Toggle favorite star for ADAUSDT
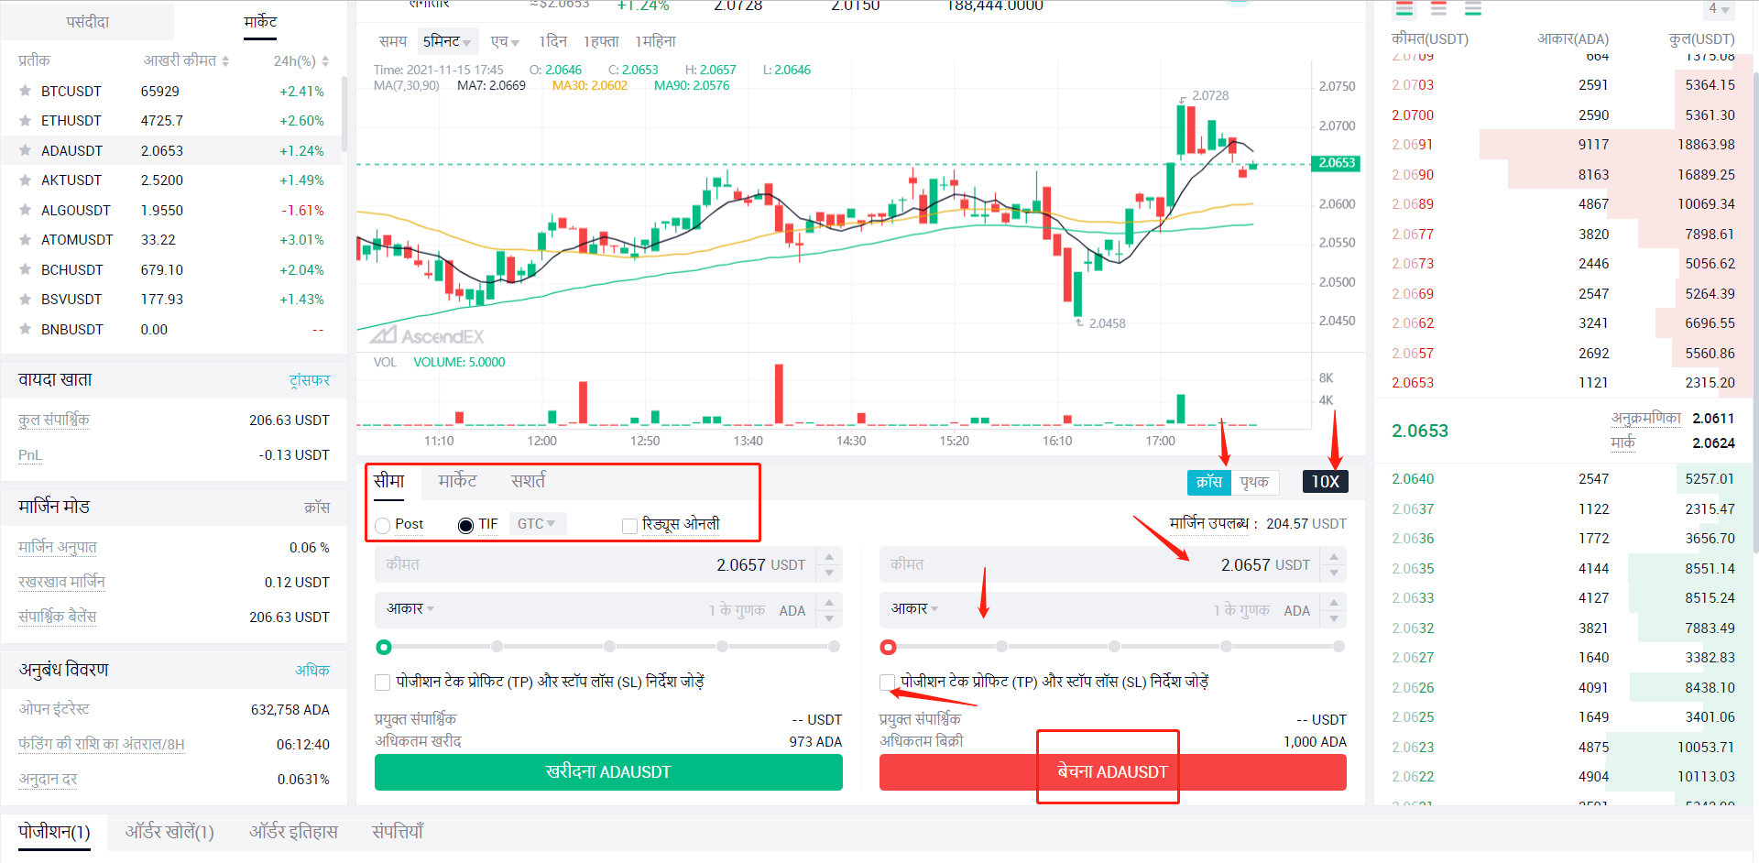This screenshot has height=863, width=1759. pyautogui.click(x=26, y=150)
